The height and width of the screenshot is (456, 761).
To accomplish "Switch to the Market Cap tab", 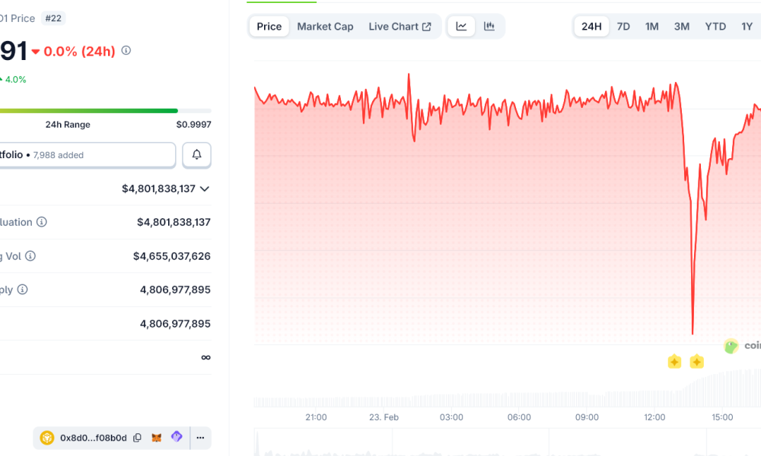I will pyautogui.click(x=325, y=26).
